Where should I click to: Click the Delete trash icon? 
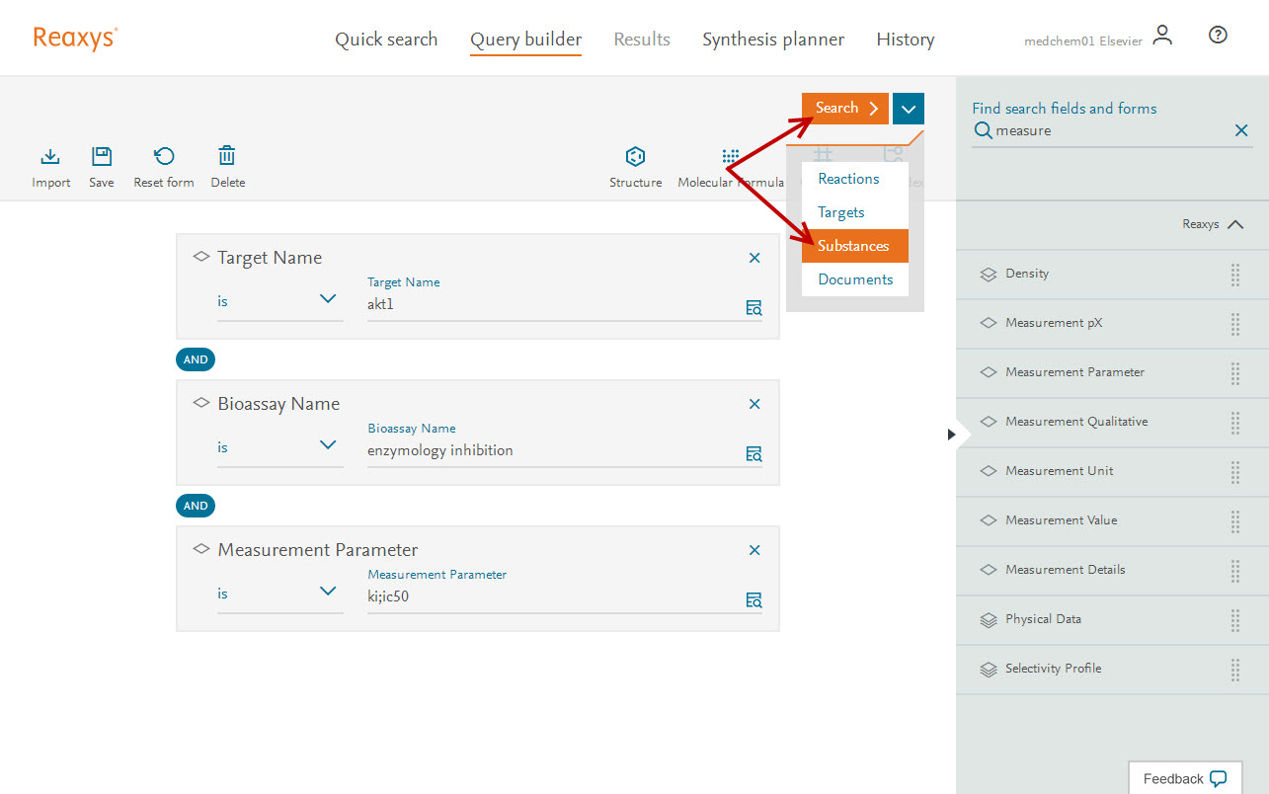coord(227,157)
